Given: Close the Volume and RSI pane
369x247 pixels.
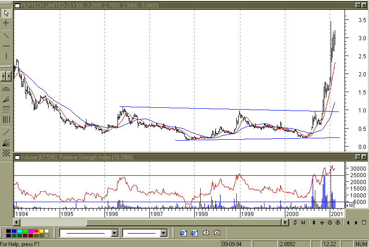Looking at the screenshot, I should (364, 157).
